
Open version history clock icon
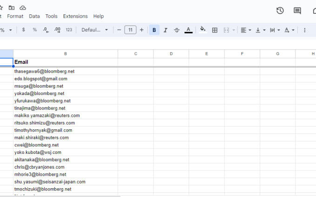280,11
